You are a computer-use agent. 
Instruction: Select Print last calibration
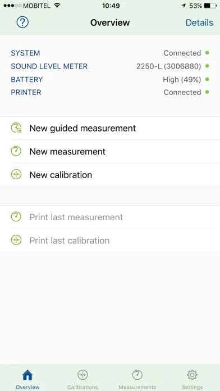point(110,240)
